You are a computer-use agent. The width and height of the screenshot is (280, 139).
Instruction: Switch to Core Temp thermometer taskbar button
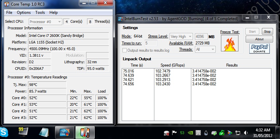85,132
